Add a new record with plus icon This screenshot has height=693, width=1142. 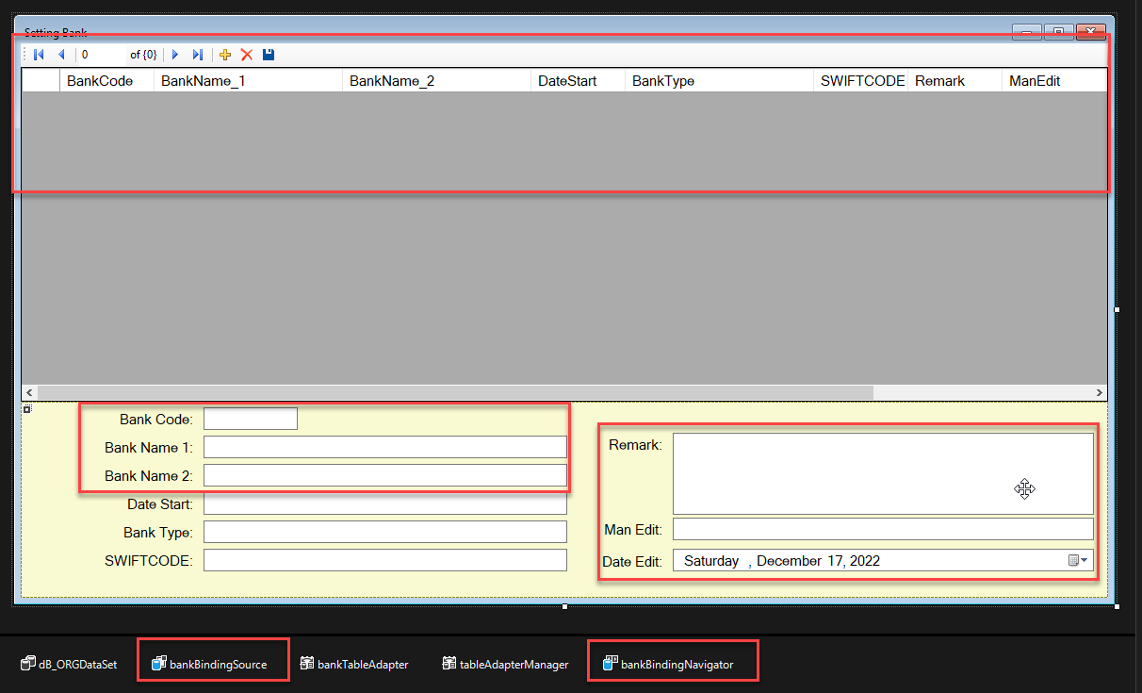click(x=225, y=55)
